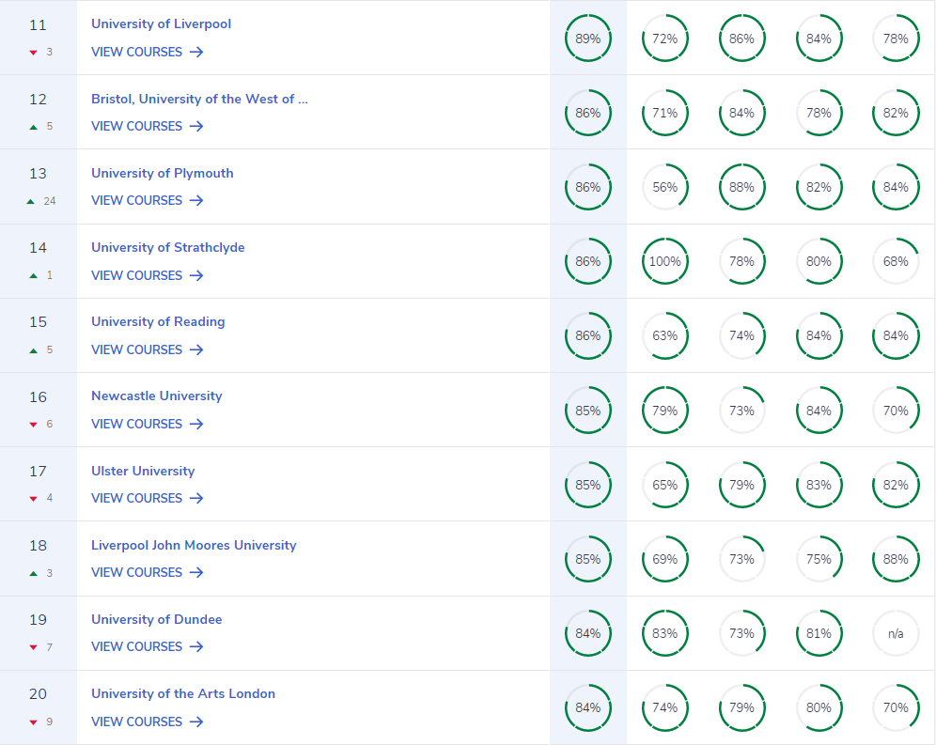Viewport: 936px width, 745px height.
Task: Select VIEW COURSES for University of Strathclyde
Action: point(136,275)
